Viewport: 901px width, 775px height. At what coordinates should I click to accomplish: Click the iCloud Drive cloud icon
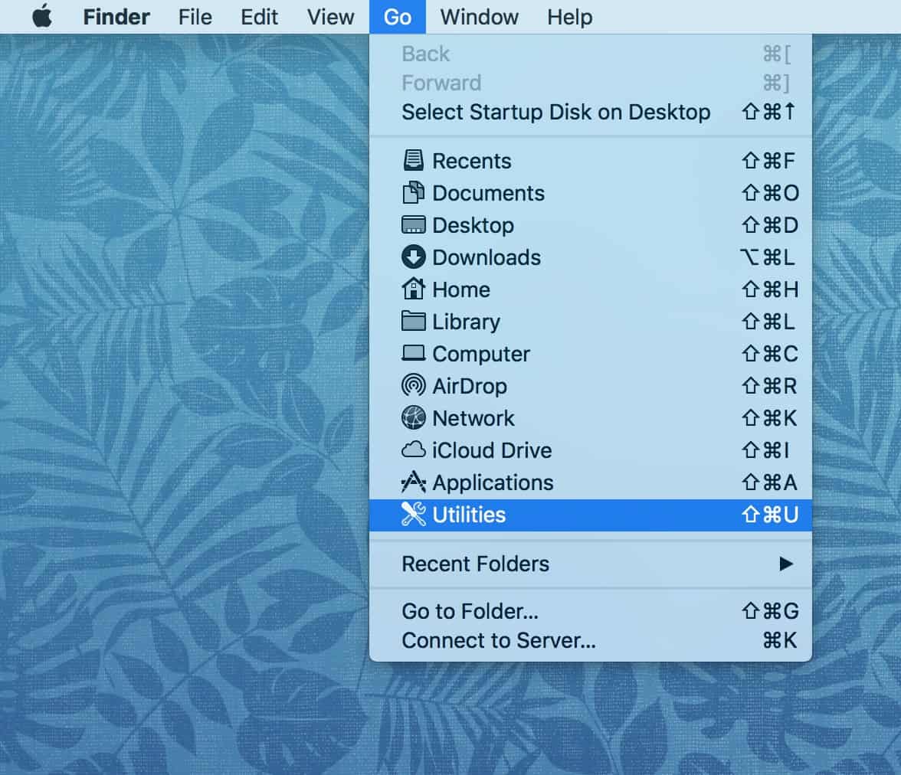[x=413, y=450]
